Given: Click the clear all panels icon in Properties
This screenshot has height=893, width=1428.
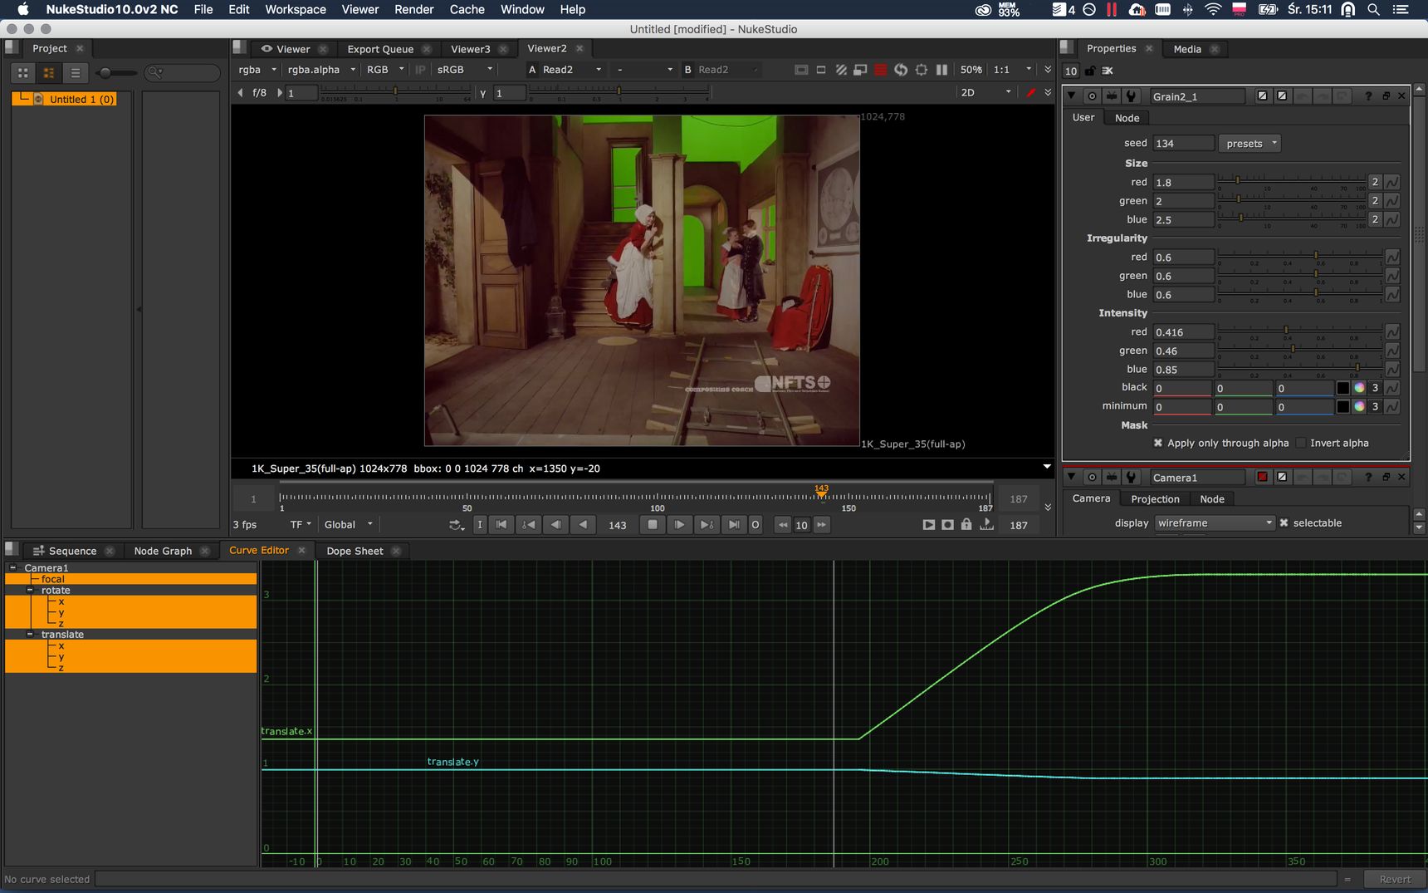Looking at the screenshot, I should 1108,71.
